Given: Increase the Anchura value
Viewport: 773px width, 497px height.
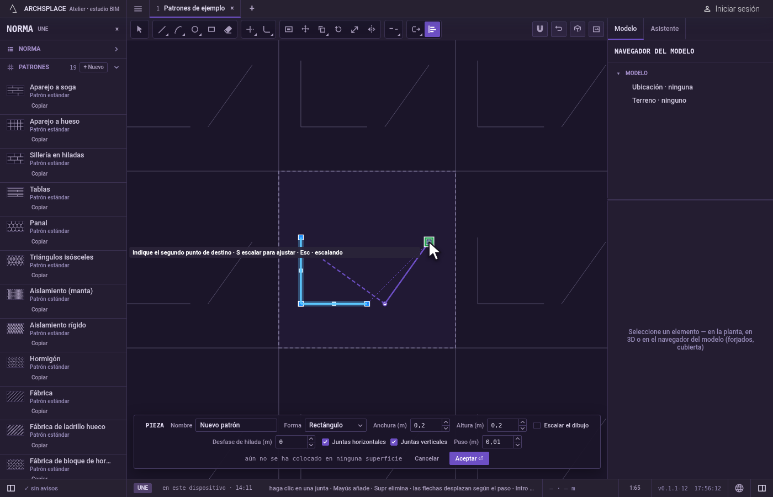Looking at the screenshot, I should 446,422.
